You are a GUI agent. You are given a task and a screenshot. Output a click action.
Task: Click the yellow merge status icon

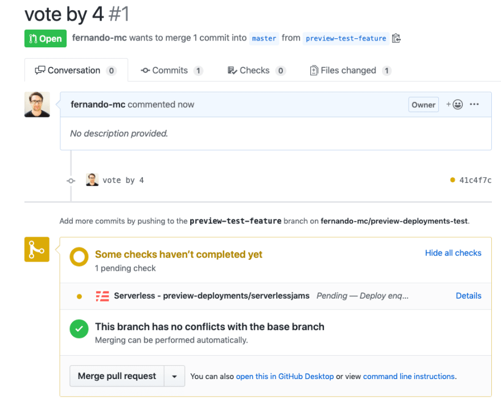pos(37,249)
